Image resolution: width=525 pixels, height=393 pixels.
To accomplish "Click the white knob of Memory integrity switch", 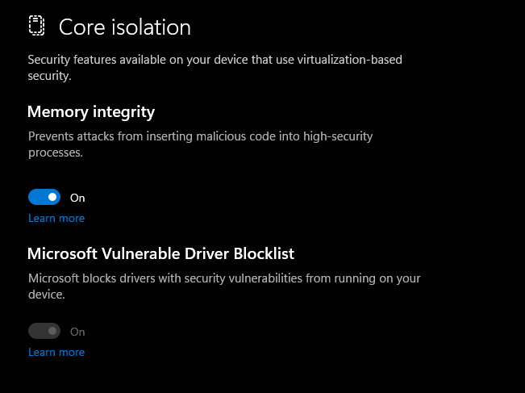I will 52,197.
